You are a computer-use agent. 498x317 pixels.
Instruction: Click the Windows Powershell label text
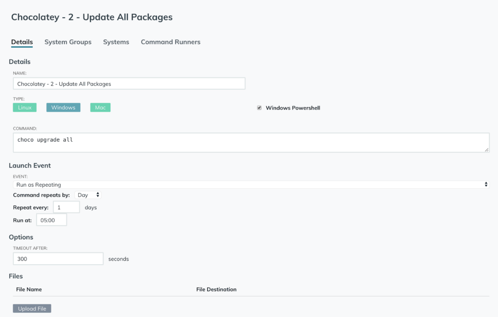point(293,108)
